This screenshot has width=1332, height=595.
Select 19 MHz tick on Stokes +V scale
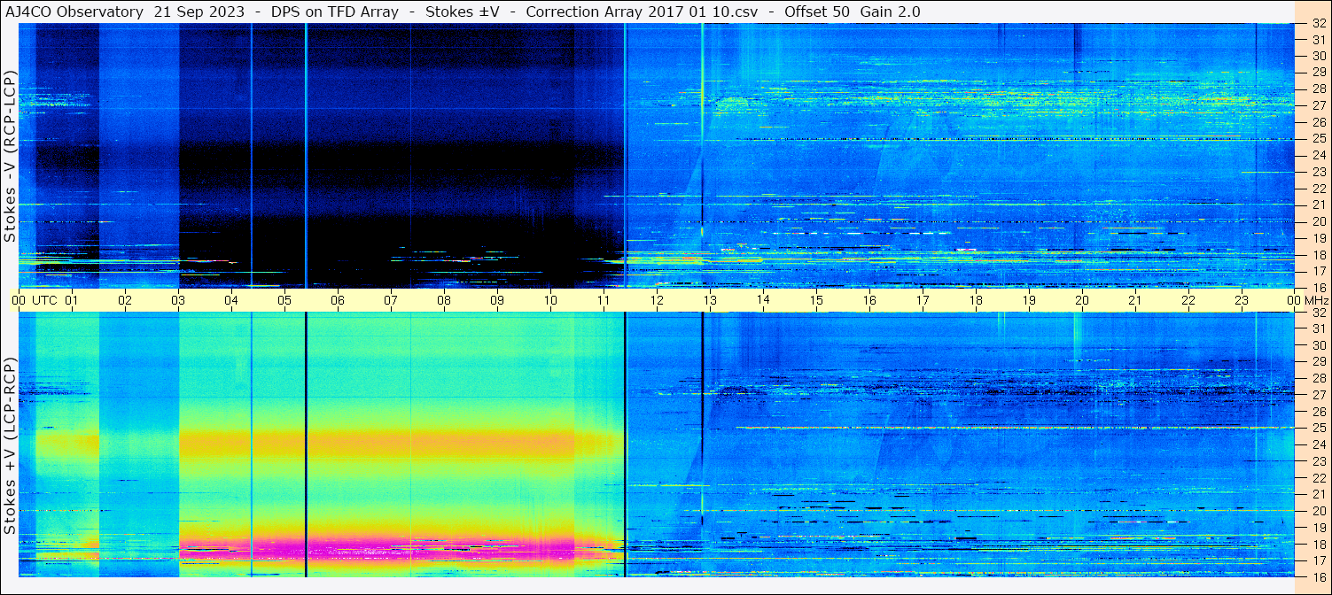tap(1318, 528)
